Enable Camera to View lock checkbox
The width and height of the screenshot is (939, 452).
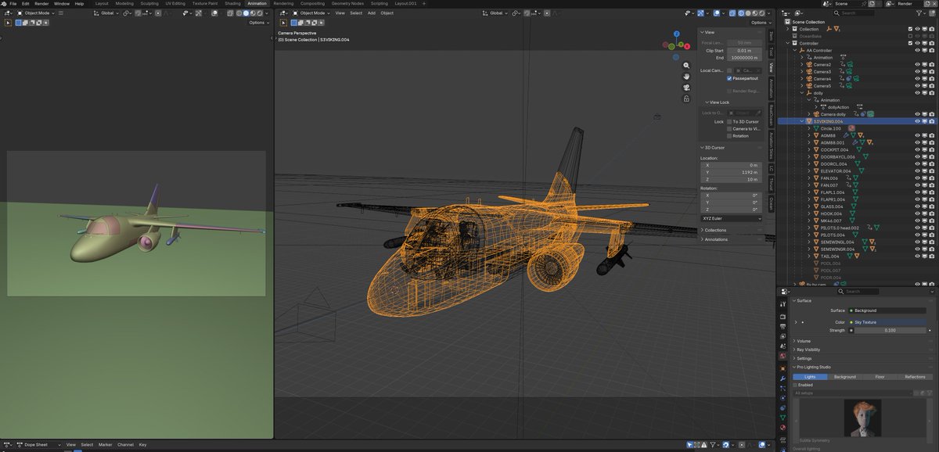pos(729,128)
